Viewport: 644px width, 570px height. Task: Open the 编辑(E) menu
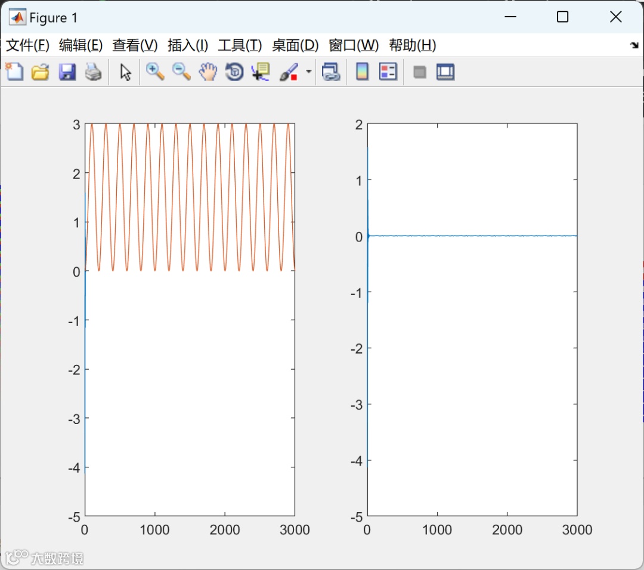80,45
